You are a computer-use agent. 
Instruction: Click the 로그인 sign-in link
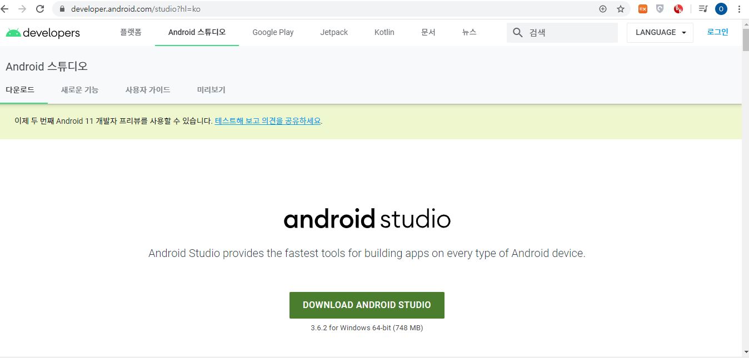click(x=717, y=32)
